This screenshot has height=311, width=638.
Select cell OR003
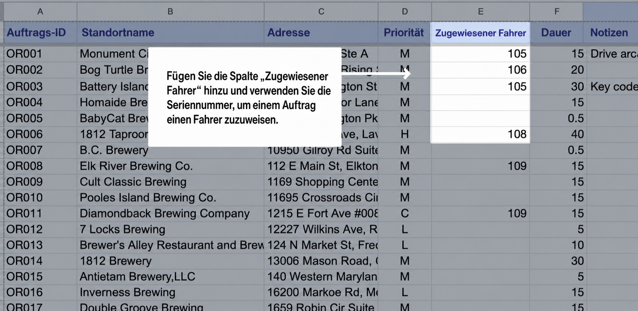click(40, 86)
